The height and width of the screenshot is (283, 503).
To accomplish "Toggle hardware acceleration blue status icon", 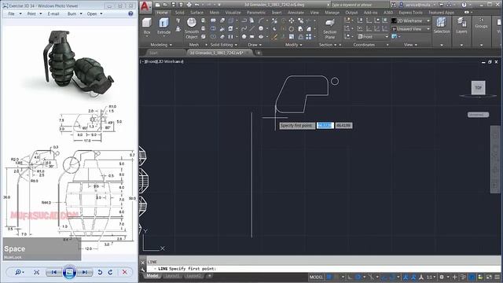I will tap(472, 277).
